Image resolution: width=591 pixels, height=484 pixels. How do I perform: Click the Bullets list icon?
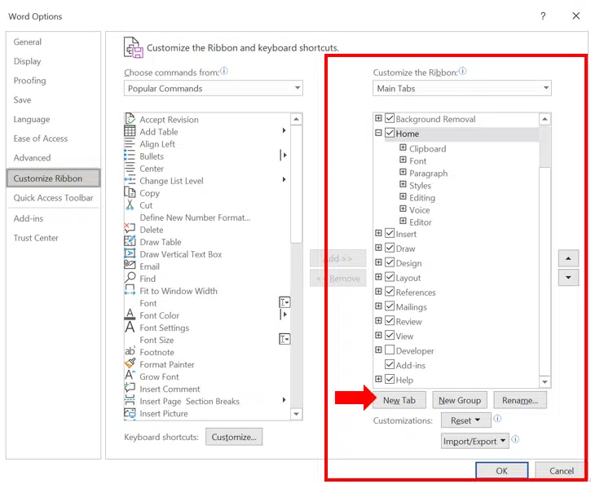tap(130, 156)
